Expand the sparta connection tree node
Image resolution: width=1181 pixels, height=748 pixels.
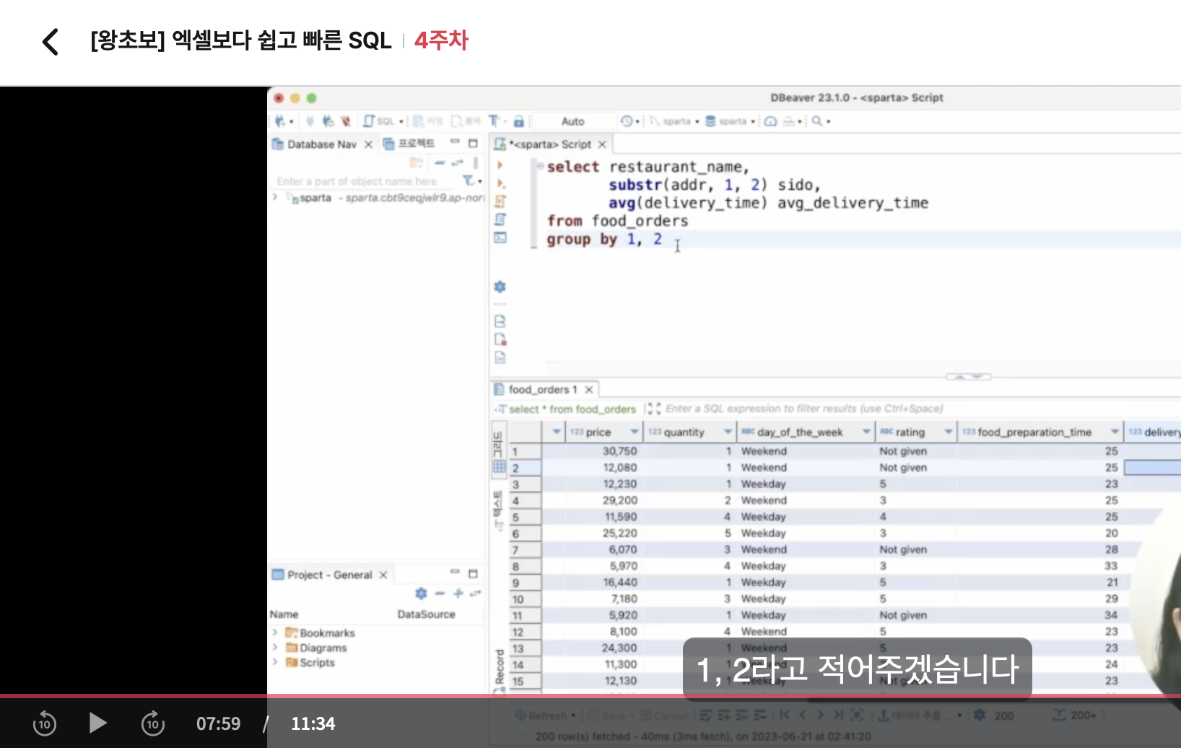pyautogui.click(x=275, y=197)
